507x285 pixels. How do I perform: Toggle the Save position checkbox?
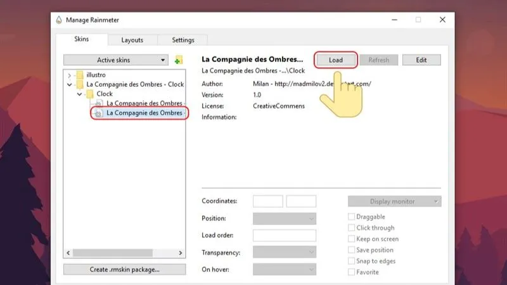point(351,250)
